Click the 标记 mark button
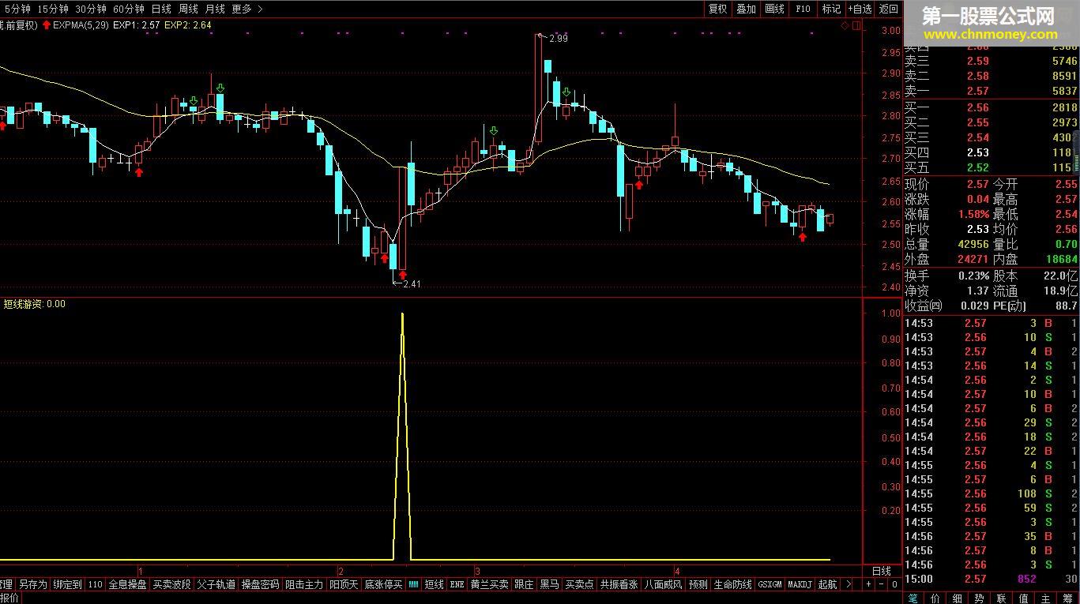Viewport: 1080px width, 604px height. pos(831,9)
